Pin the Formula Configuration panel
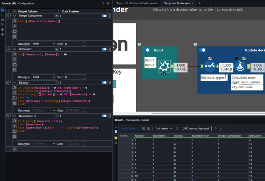Screen dimensions: 265x181 pyautogui.click(x=108, y=3)
